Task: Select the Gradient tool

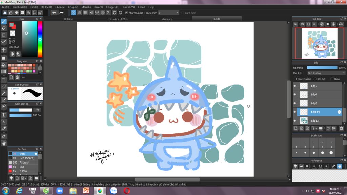Action: (x=4, y=71)
